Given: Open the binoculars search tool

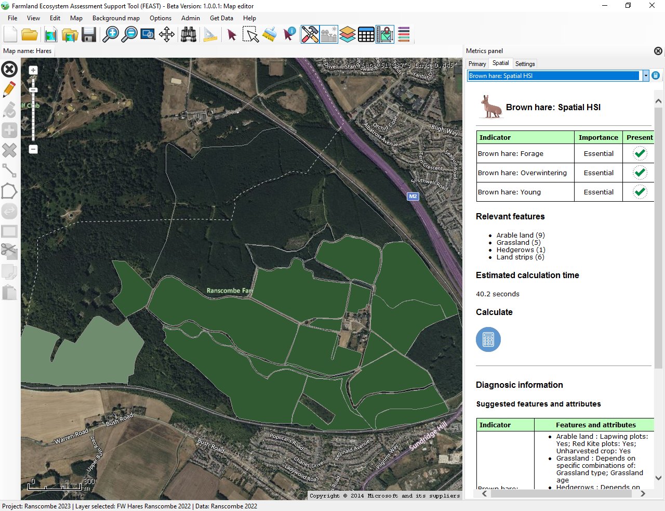Looking at the screenshot, I should click(189, 35).
